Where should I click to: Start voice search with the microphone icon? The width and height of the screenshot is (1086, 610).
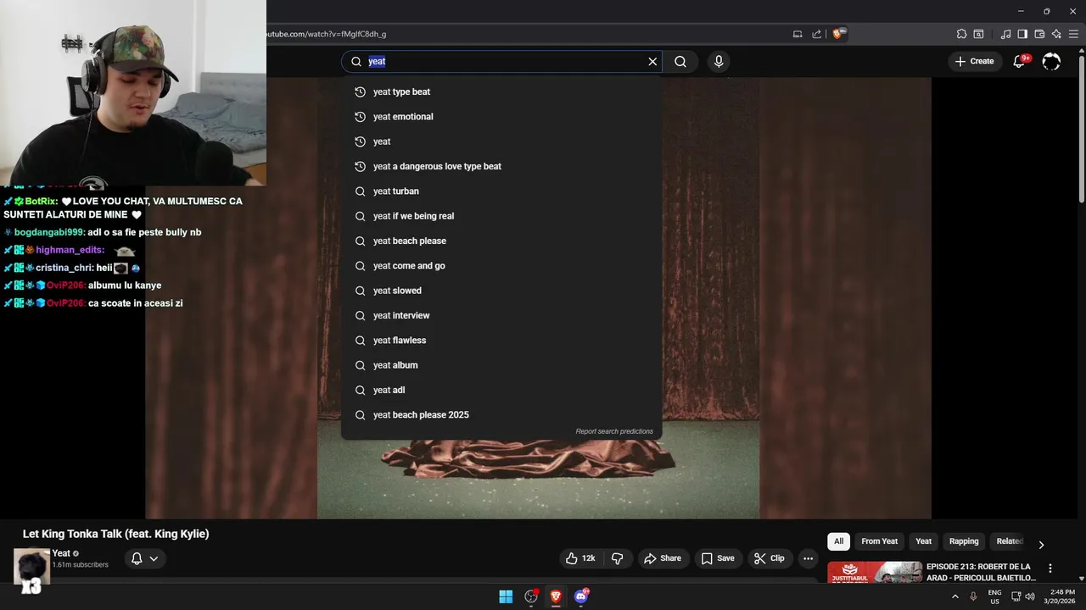pos(719,61)
